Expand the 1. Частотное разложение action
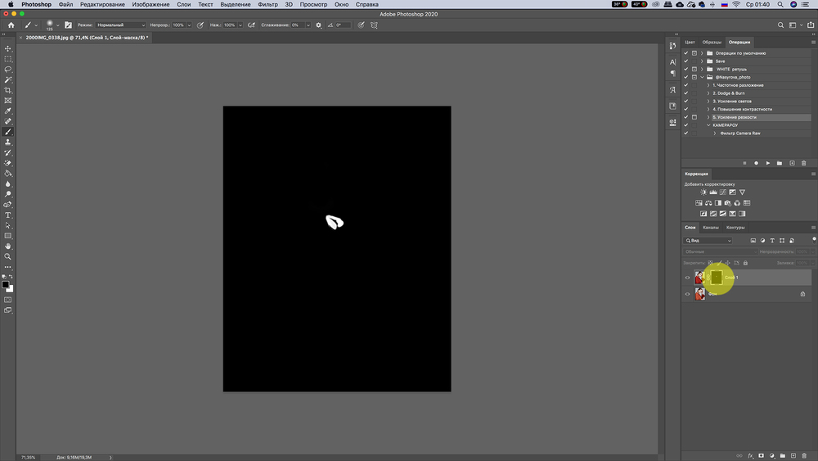818x461 pixels. 708,85
